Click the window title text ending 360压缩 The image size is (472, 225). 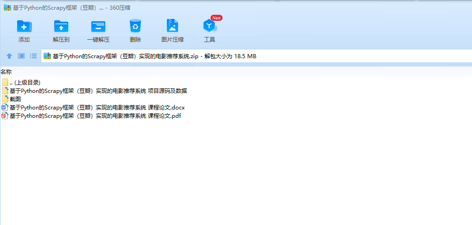pos(72,8)
